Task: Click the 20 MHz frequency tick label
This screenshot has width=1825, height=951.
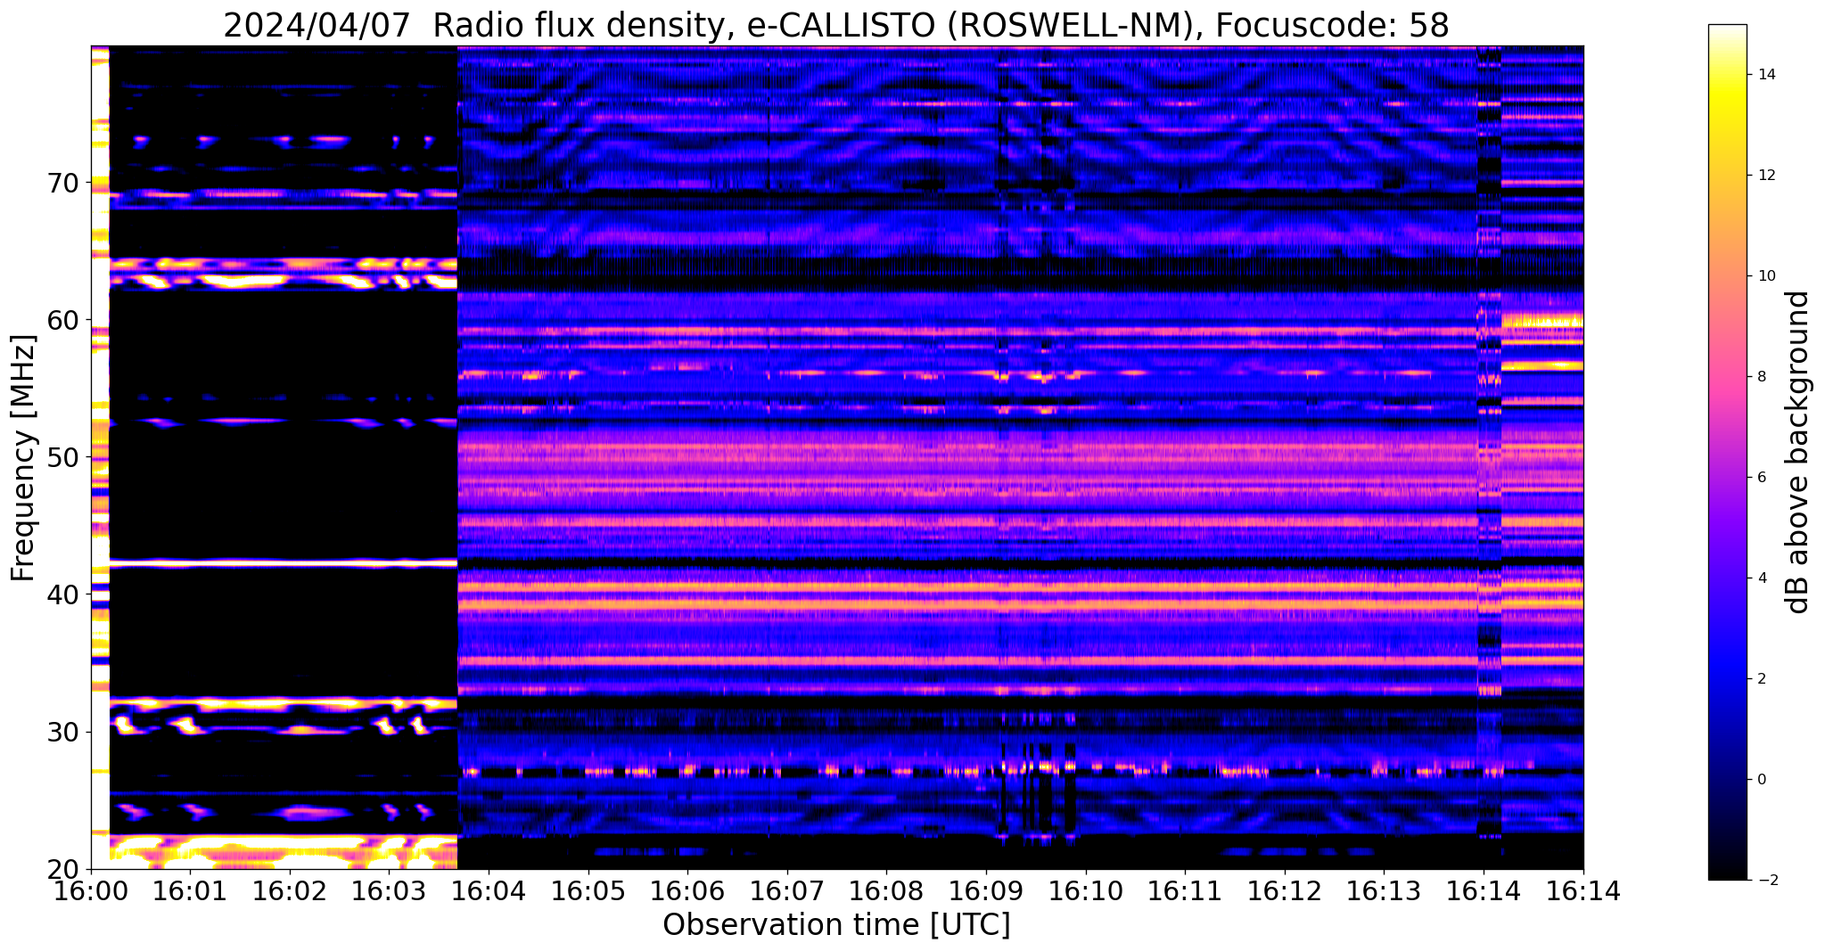Action: (x=64, y=870)
